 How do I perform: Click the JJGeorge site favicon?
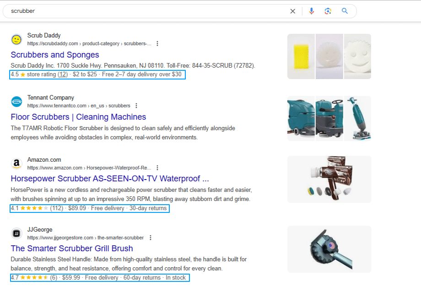pos(16,233)
